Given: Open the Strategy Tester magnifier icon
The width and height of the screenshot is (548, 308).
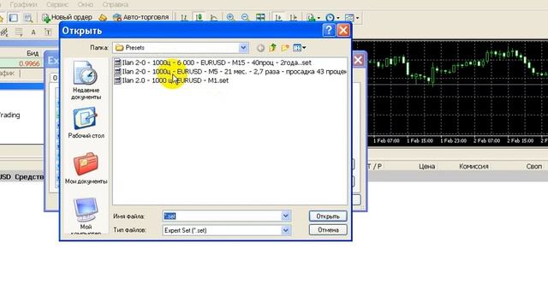Looking at the screenshot, I should [x=28, y=17].
